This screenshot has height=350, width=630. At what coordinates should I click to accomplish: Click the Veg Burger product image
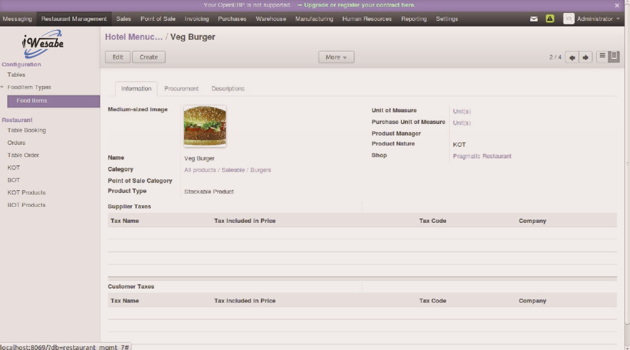pyautogui.click(x=205, y=126)
